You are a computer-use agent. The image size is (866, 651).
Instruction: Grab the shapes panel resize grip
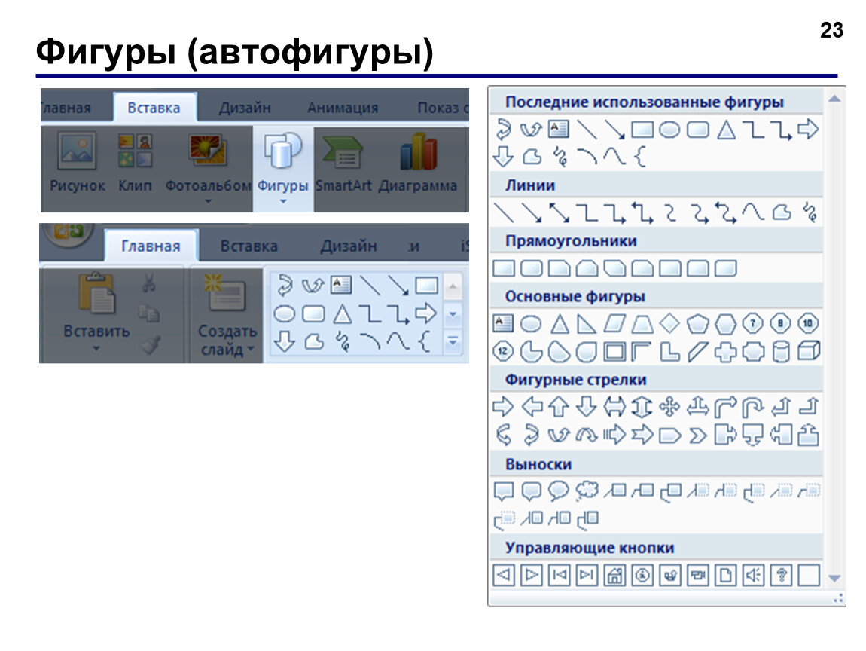838,598
